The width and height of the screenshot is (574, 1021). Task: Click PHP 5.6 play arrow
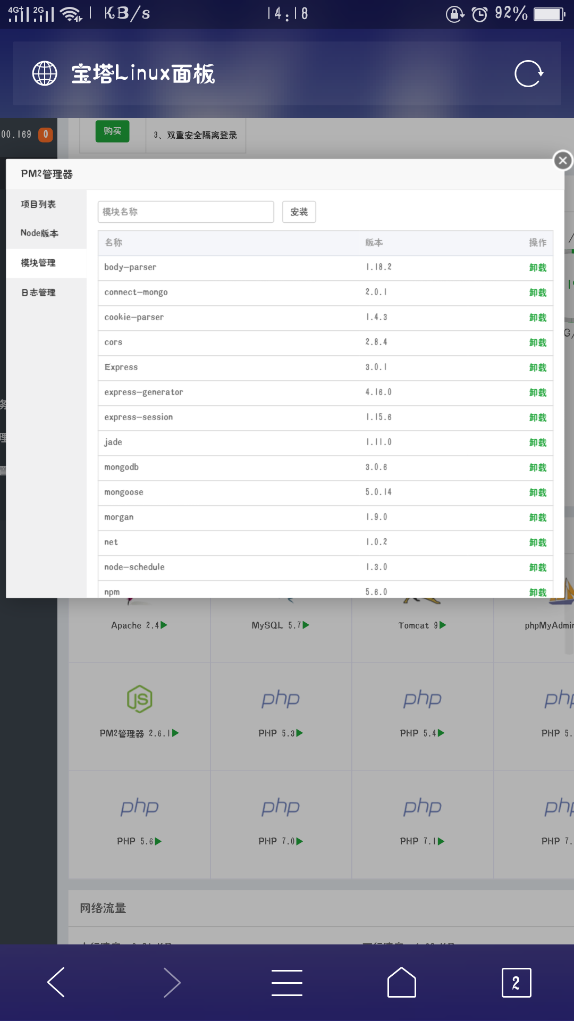point(158,841)
